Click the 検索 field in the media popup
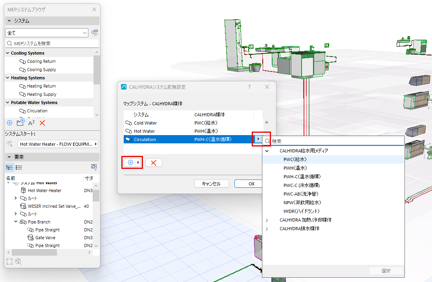The image size is (432, 282). pos(333,141)
